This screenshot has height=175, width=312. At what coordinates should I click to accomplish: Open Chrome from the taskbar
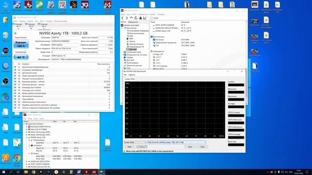(34, 172)
